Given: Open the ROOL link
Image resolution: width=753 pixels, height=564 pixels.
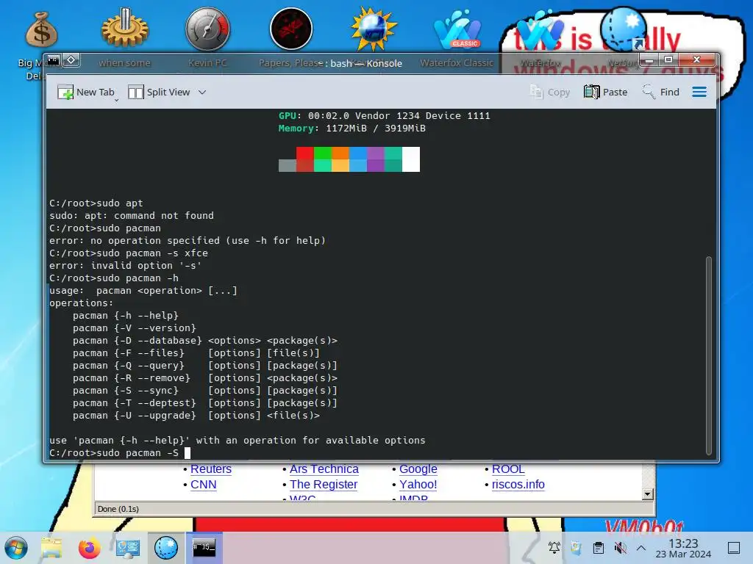Looking at the screenshot, I should click(508, 469).
